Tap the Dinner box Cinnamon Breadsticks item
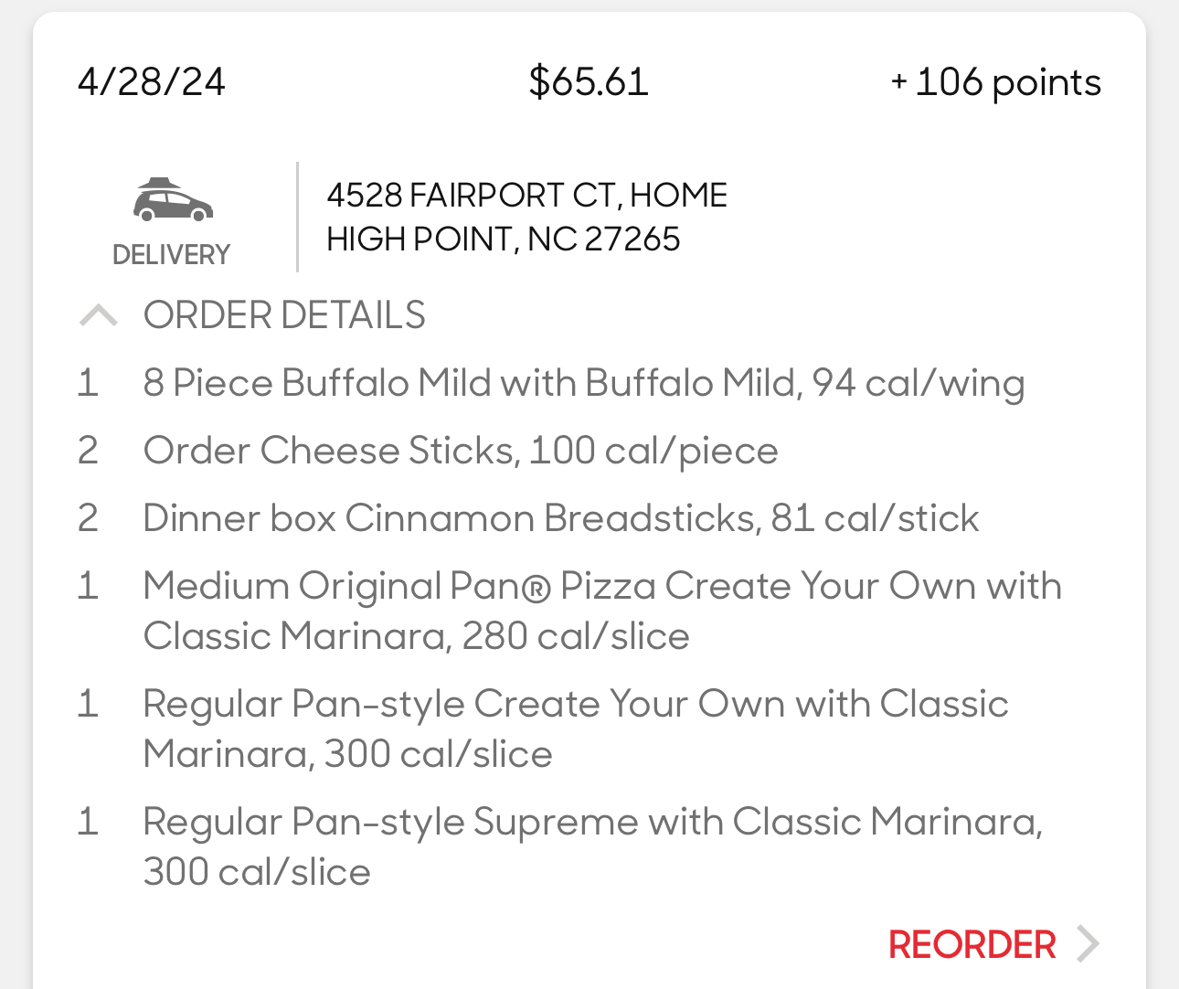The width and height of the screenshot is (1179, 989). click(560, 518)
